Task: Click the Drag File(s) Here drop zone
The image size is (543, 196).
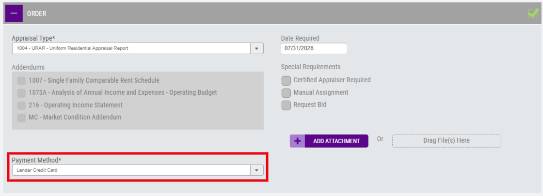Action: click(447, 141)
